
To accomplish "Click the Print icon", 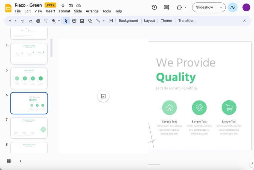I will point(38,21).
